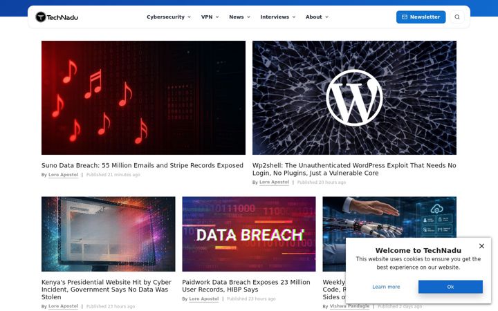The width and height of the screenshot is (498, 311).
Task: Click the 'Published 21 minutes ago' text
Action: click(113, 175)
